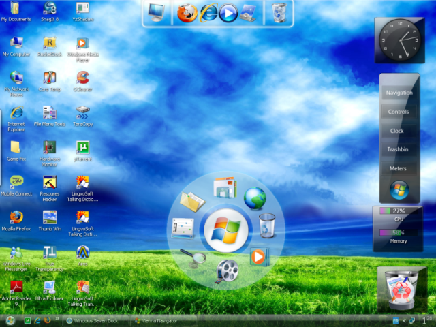Expand quick launch overflow chevron

click(x=57, y=319)
